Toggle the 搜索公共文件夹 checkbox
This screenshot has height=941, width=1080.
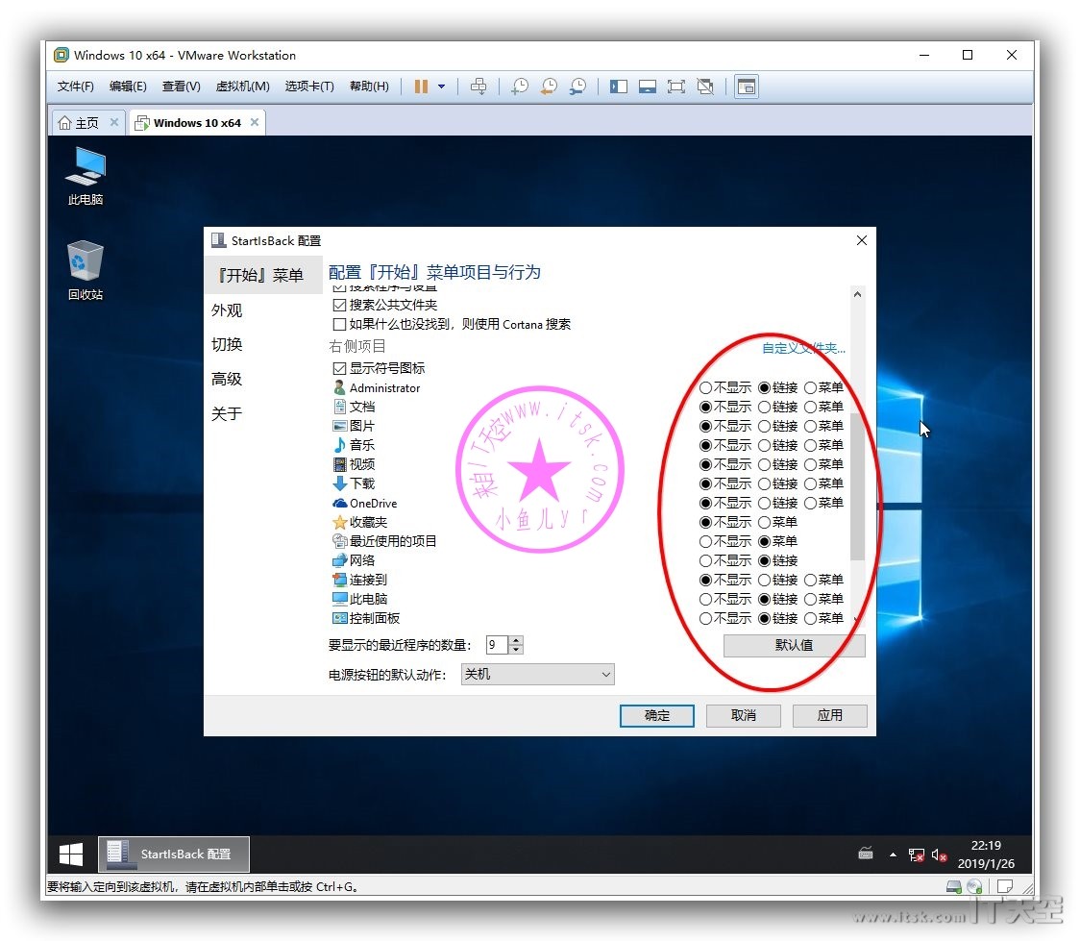click(x=339, y=305)
